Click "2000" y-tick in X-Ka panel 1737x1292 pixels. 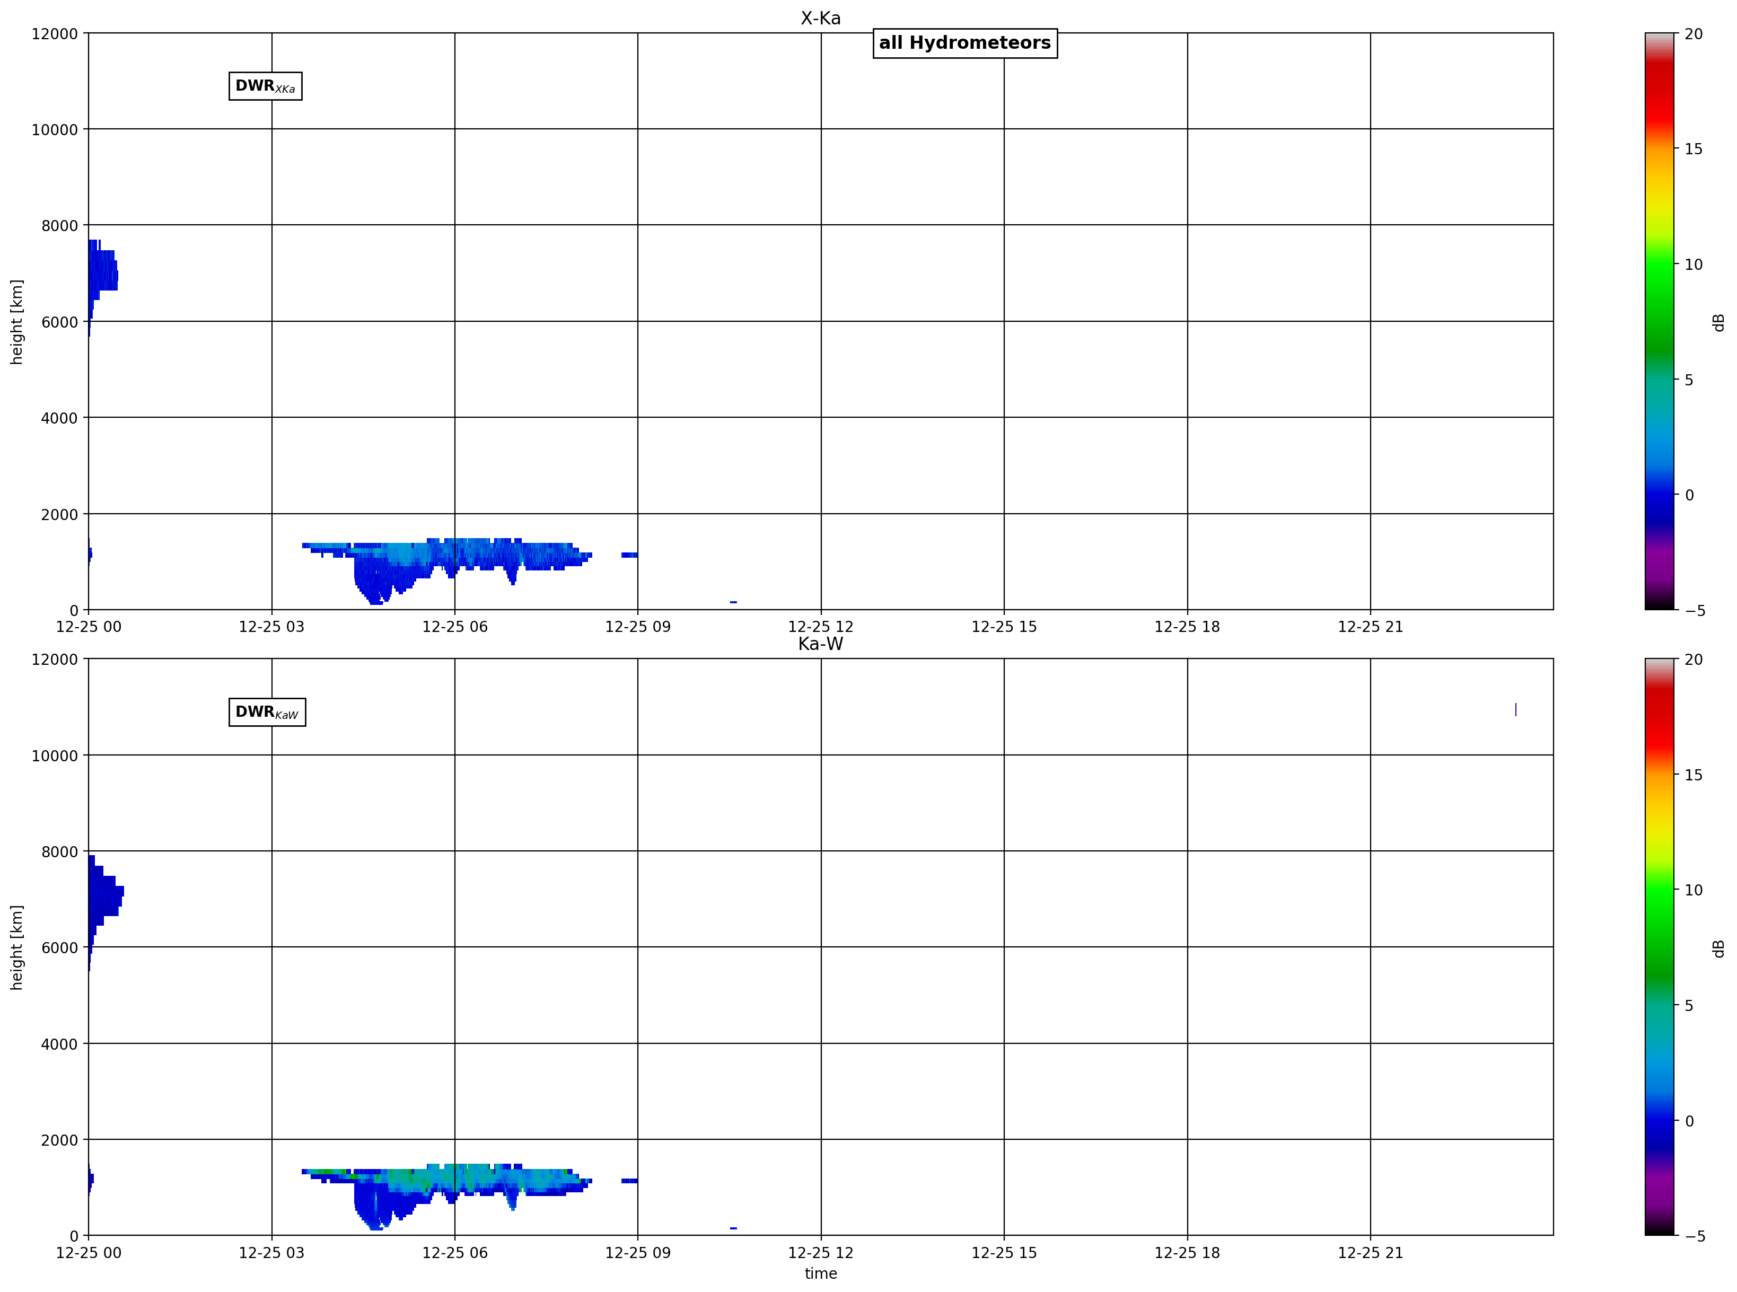[59, 515]
